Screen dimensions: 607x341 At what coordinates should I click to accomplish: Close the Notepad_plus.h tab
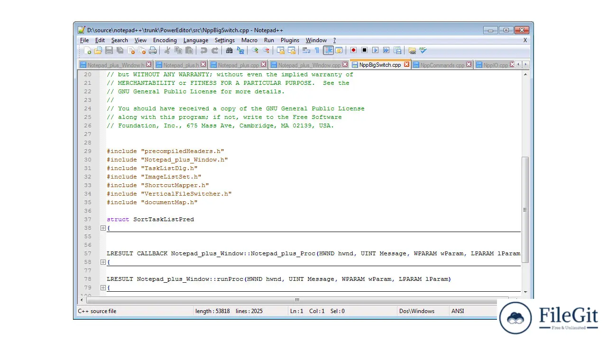point(203,64)
